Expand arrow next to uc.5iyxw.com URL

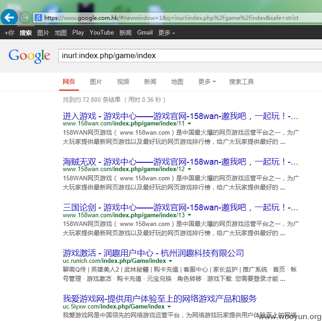[x=169, y=307]
